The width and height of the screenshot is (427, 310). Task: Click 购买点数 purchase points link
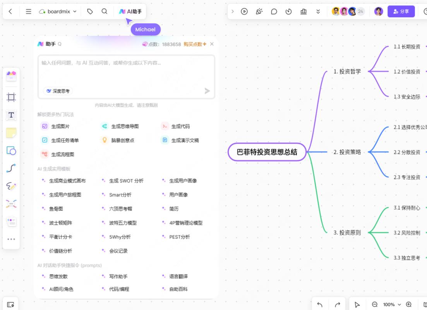195,44
